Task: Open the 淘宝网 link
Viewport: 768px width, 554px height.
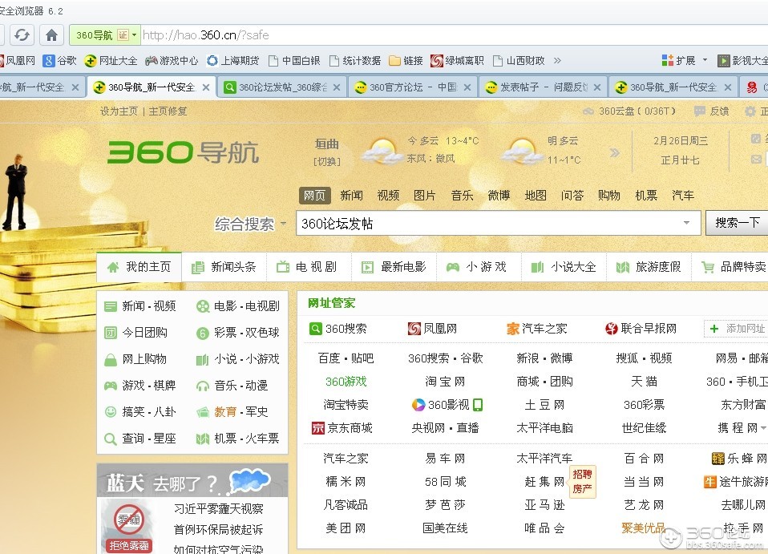Action: pos(445,382)
